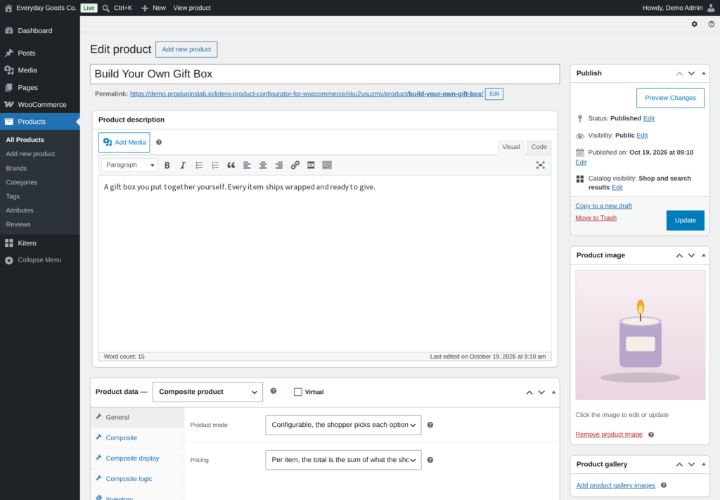Click Preview Changes button
The image size is (720, 500).
[670, 98]
